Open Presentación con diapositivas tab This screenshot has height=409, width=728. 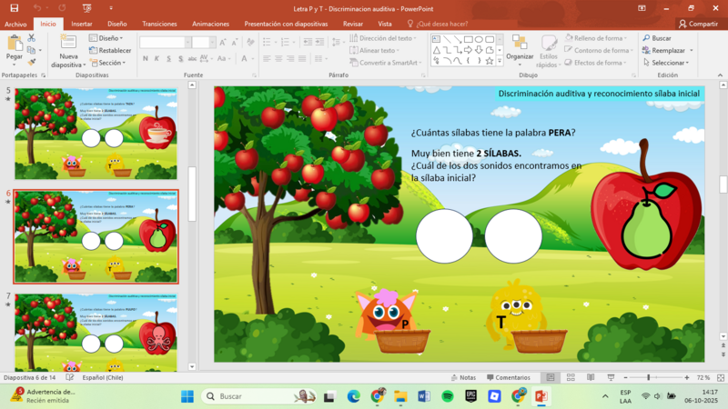(286, 24)
